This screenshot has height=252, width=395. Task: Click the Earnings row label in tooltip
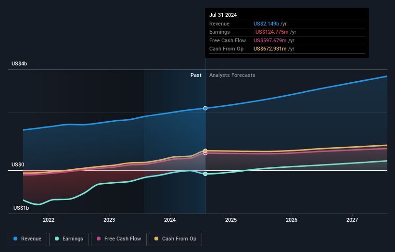point(220,32)
